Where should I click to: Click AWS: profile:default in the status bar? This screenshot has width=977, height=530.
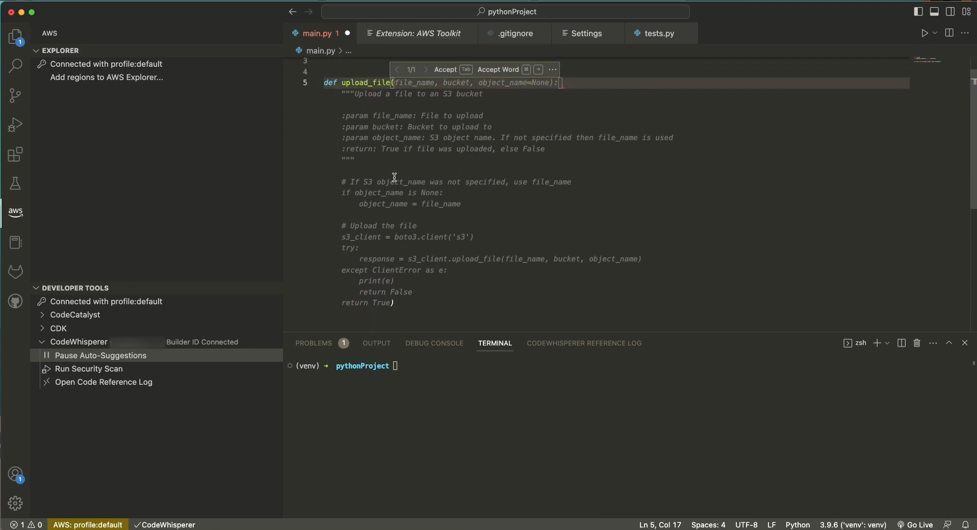tap(88, 525)
